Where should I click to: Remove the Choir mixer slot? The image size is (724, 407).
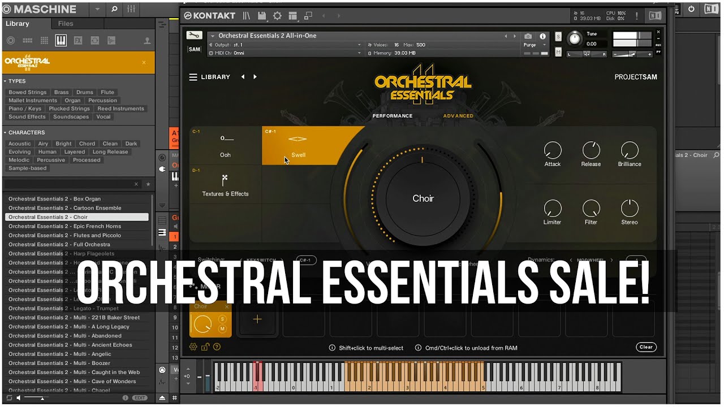(x=227, y=306)
